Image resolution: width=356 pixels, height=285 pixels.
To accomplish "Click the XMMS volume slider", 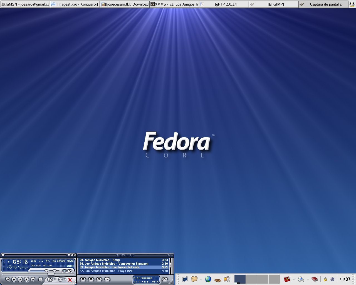I will click(39, 271).
